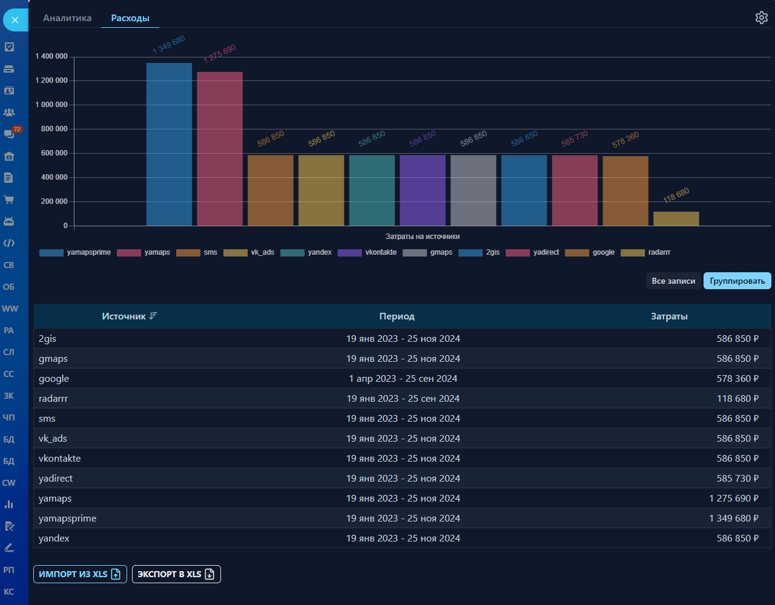Open the chat messages icon with 72 badge
Viewport: 775px width, 605px height.
tap(9, 134)
